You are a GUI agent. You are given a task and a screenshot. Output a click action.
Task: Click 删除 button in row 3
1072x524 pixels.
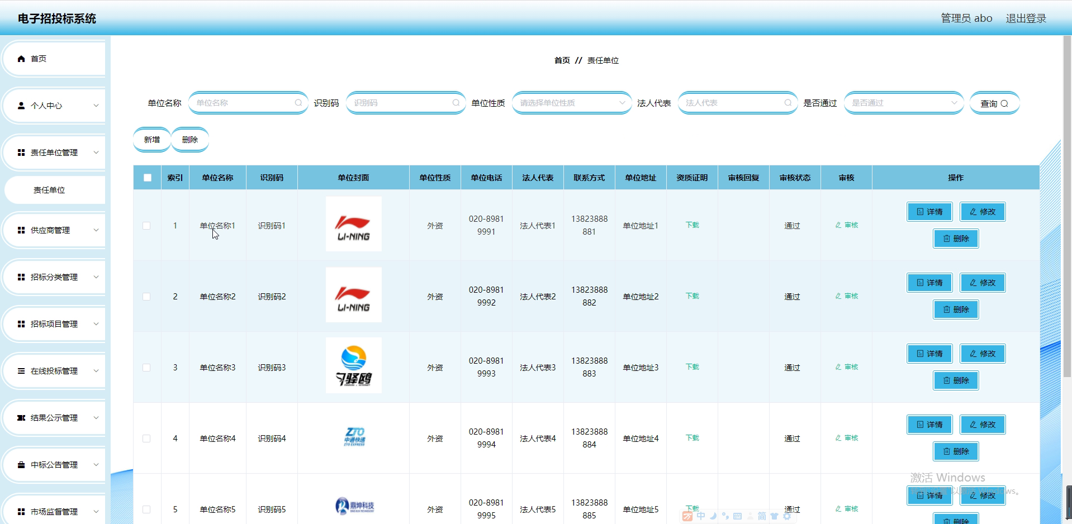[956, 380]
